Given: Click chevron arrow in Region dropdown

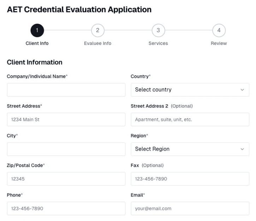Looking at the screenshot, I should (242, 149).
